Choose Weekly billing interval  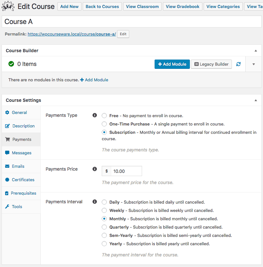[104, 210]
